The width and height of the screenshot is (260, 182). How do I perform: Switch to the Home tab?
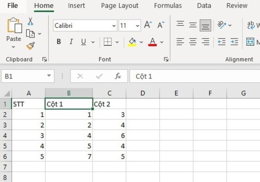[44, 6]
